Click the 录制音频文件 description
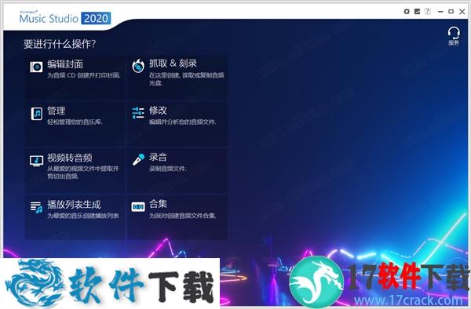This screenshot has height=309, width=471. tap(168, 169)
